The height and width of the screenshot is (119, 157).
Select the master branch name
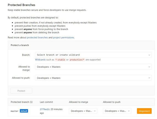pos(14,111)
